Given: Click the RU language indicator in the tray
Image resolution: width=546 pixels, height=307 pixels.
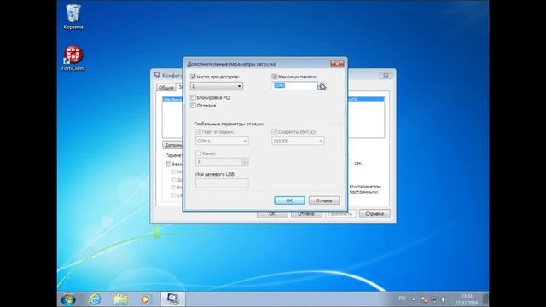Looking at the screenshot, I should [x=402, y=298].
